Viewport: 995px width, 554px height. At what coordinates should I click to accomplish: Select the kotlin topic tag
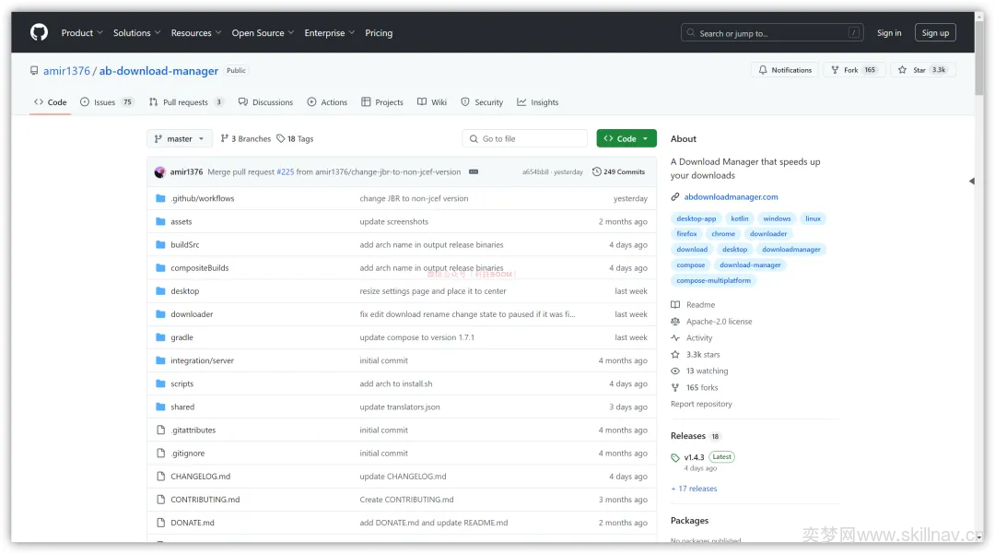pyautogui.click(x=739, y=218)
